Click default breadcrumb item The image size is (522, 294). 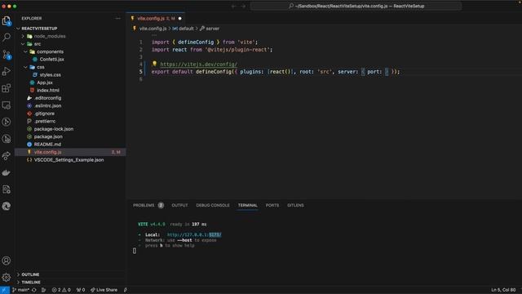pos(186,29)
